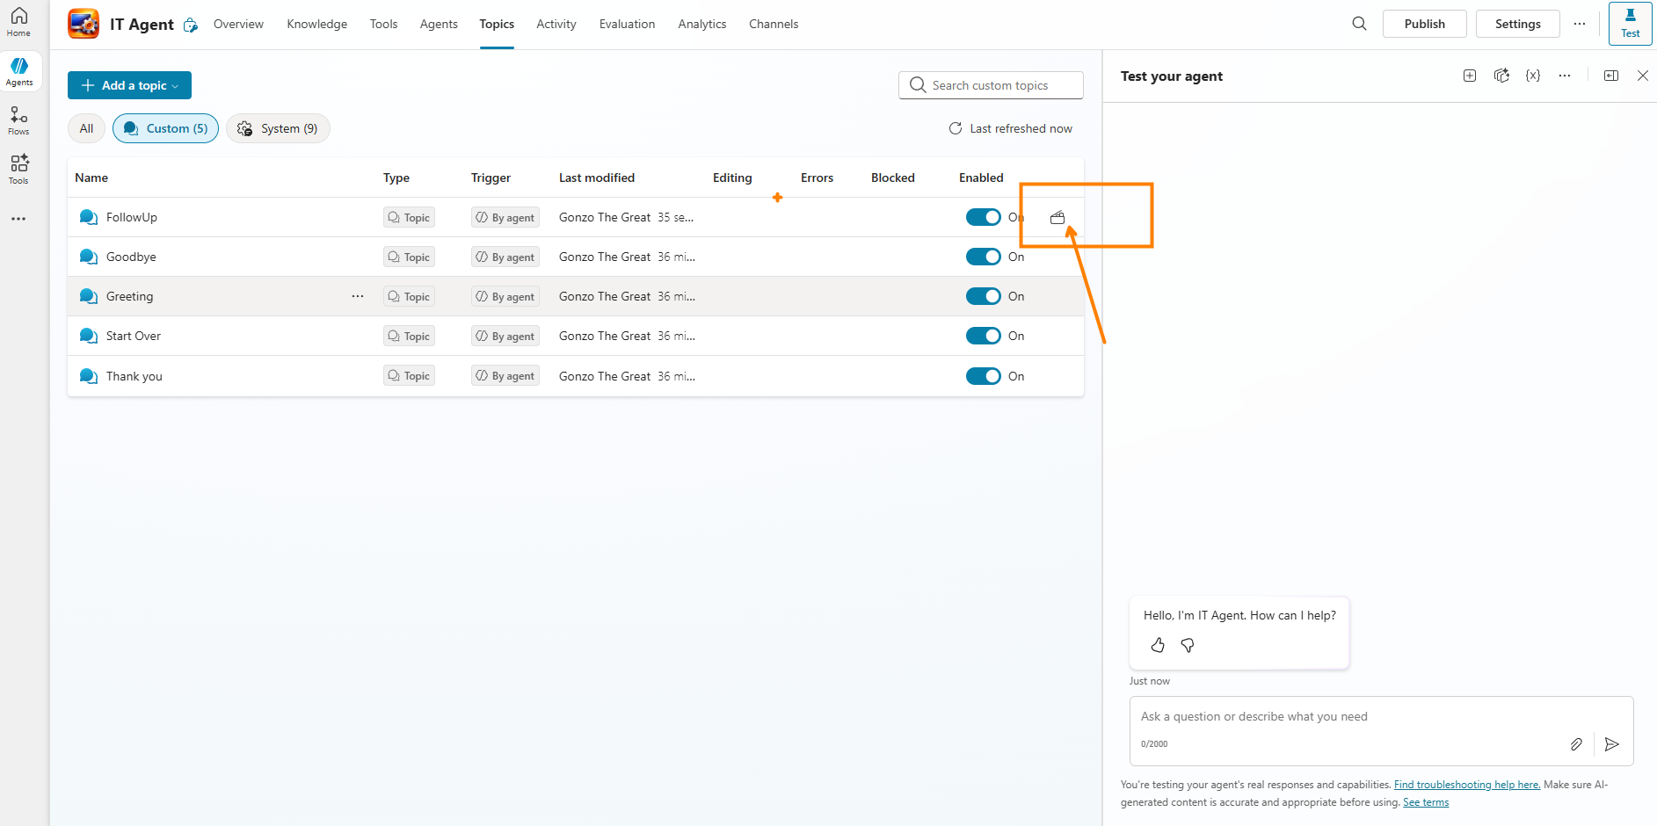Viewport: 1657px width, 826px height.
Task: Open the variables {x} icon in test panel
Action: (1533, 76)
